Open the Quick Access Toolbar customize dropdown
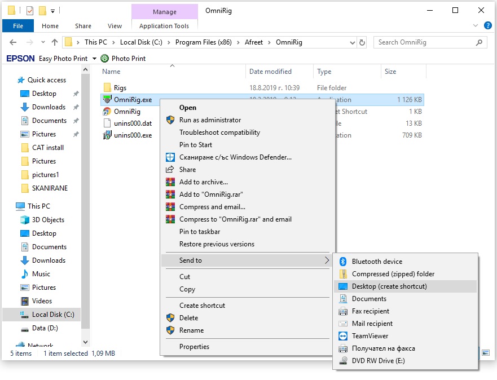 pos(52,11)
